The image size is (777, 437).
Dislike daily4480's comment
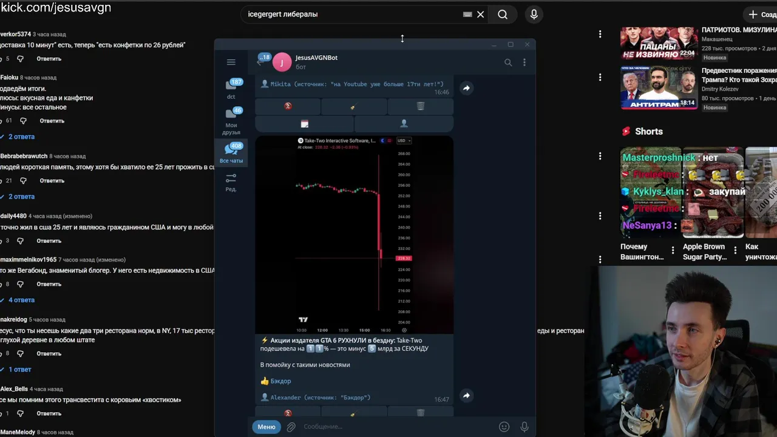(20, 241)
